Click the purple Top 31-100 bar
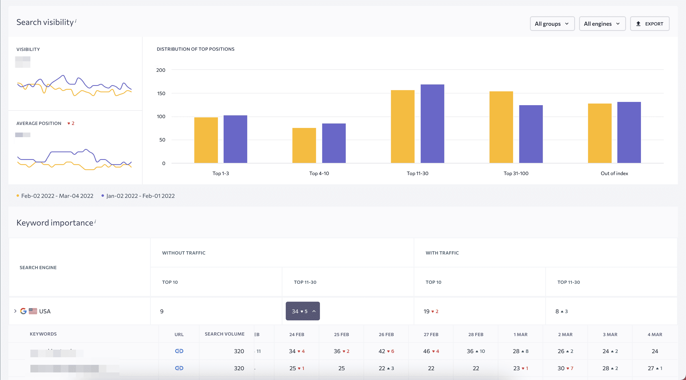Image resolution: width=686 pixels, height=380 pixels. pyautogui.click(x=531, y=134)
